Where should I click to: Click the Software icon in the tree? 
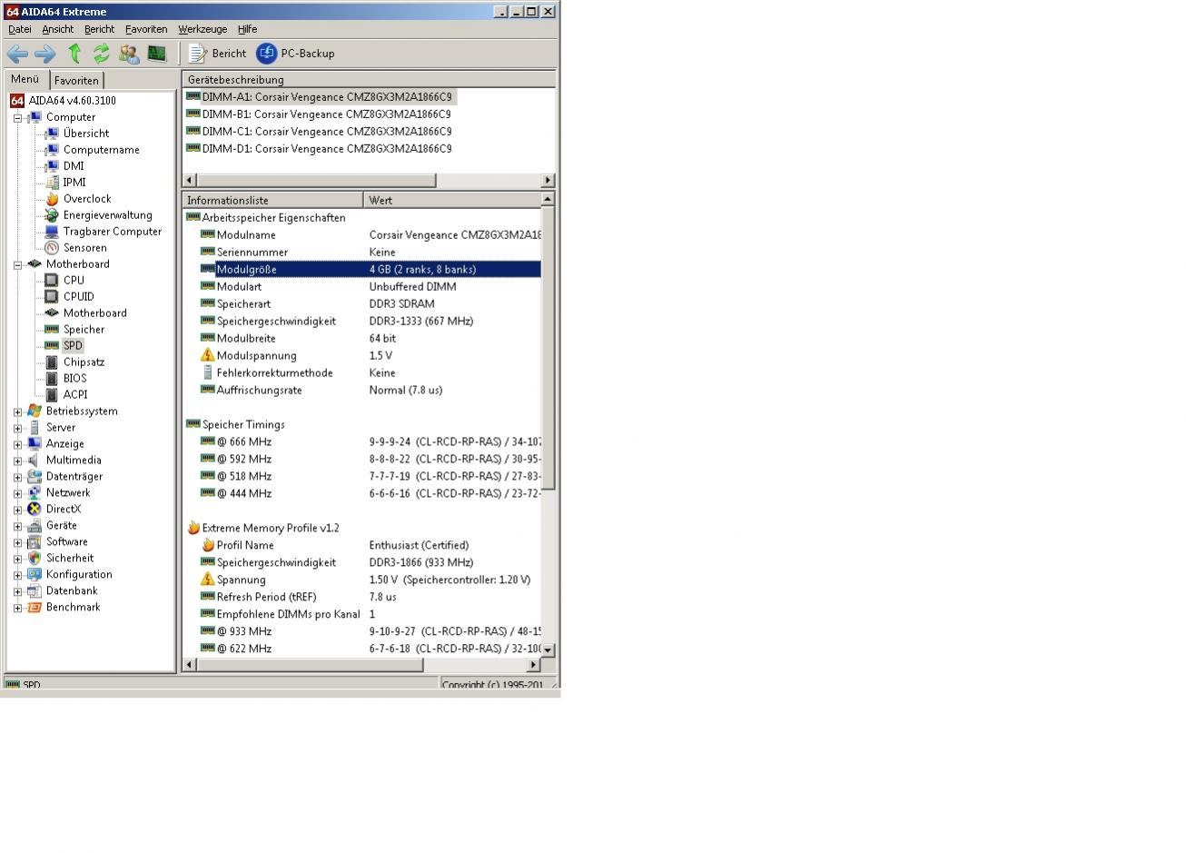click(x=35, y=542)
